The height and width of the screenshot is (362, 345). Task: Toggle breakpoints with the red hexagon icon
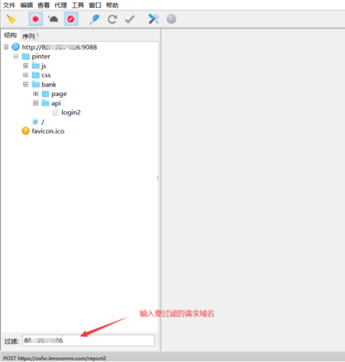tap(71, 19)
